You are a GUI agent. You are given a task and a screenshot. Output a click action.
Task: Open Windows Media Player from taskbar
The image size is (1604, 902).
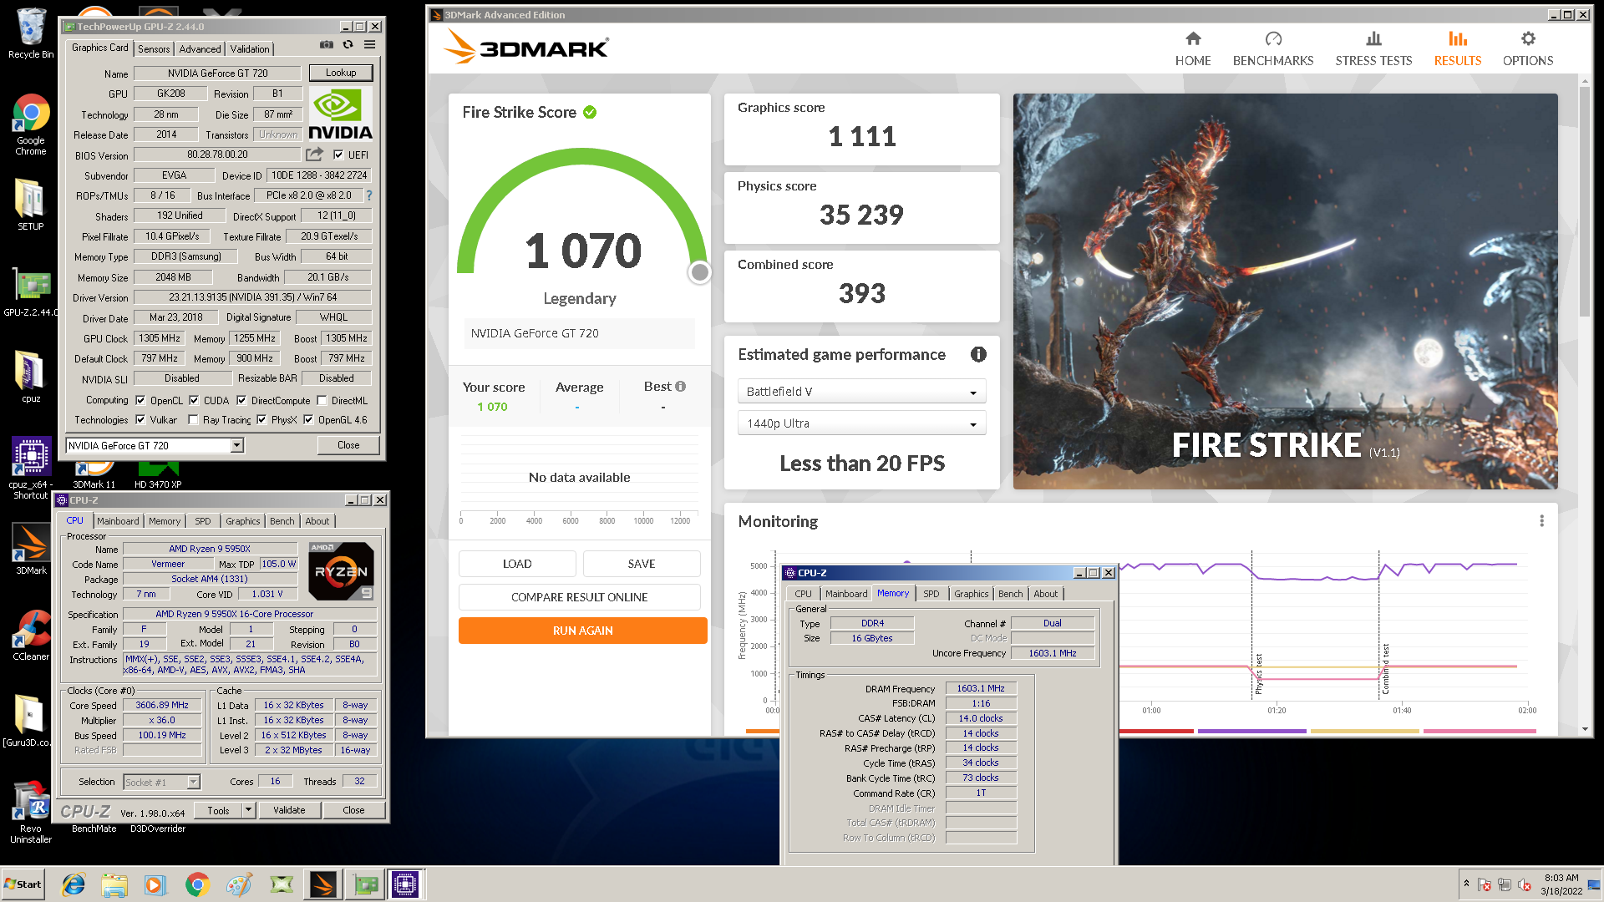[x=155, y=884]
